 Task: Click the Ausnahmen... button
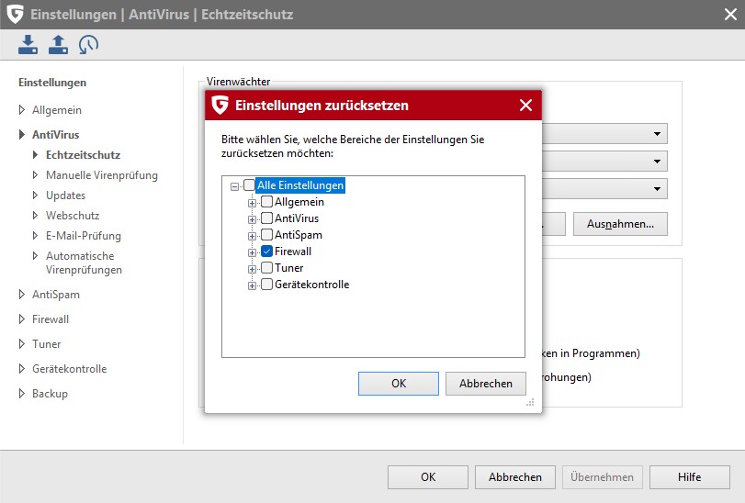[620, 224]
